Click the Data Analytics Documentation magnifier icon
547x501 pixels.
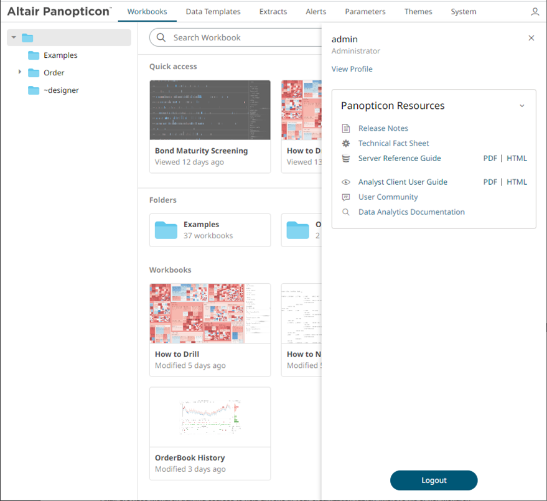345,212
